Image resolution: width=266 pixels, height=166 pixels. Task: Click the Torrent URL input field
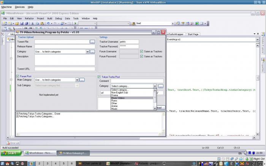(x=65, y=69)
